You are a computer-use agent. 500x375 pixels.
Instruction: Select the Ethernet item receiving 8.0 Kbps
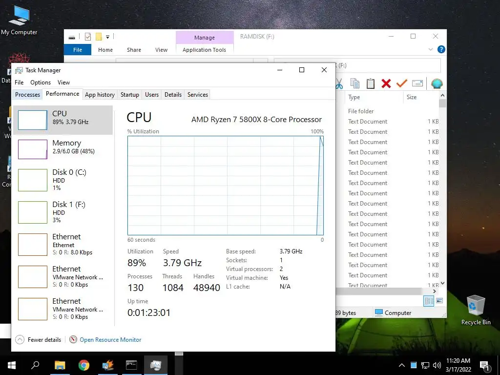pos(63,244)
